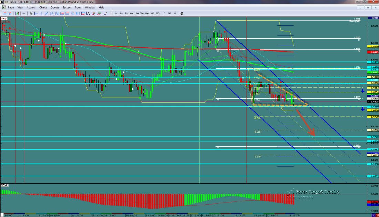
Task: Click the red 1.4973 price label
Action: pyautogui.click(x=373, y=52)
